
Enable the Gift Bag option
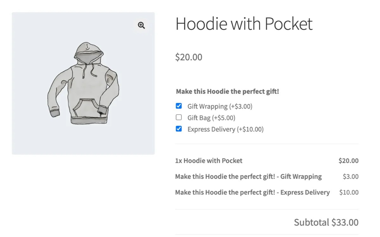click(x=179, y=117)
